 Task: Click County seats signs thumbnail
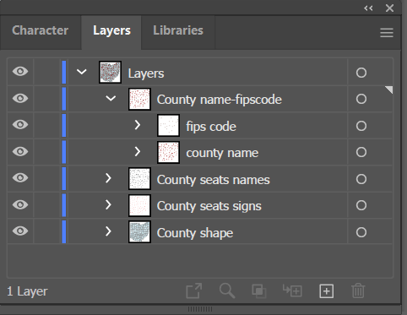click(x=139, y=205)
